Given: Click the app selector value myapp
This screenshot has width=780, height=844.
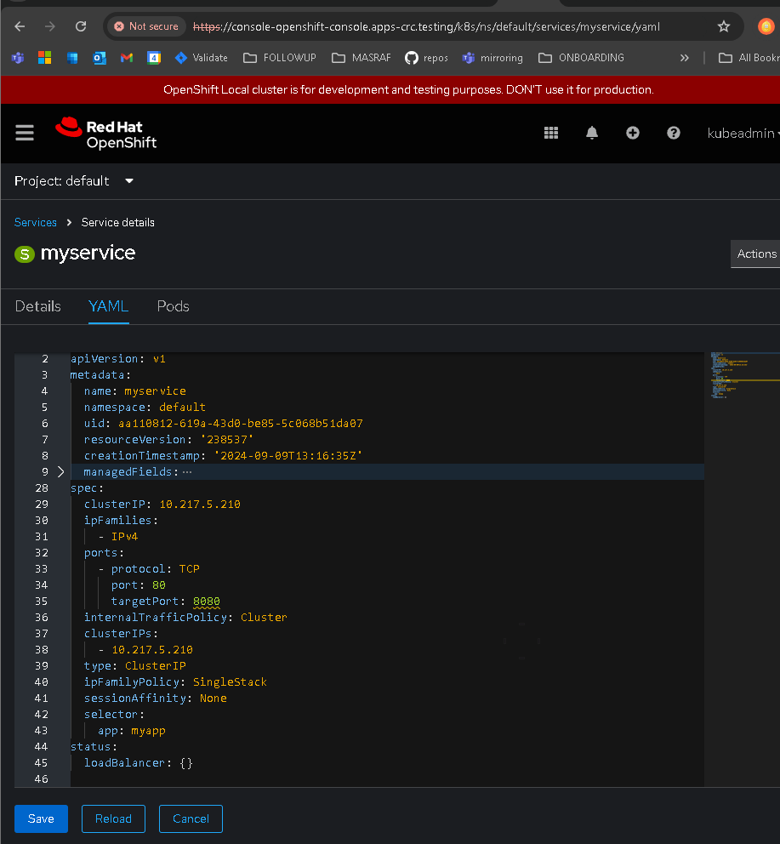Looking at the screenshot, I should (149, 731).
